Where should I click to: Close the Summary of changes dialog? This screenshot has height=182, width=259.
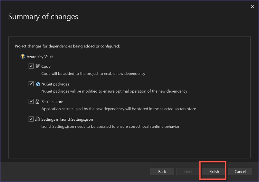coord(252,6)
